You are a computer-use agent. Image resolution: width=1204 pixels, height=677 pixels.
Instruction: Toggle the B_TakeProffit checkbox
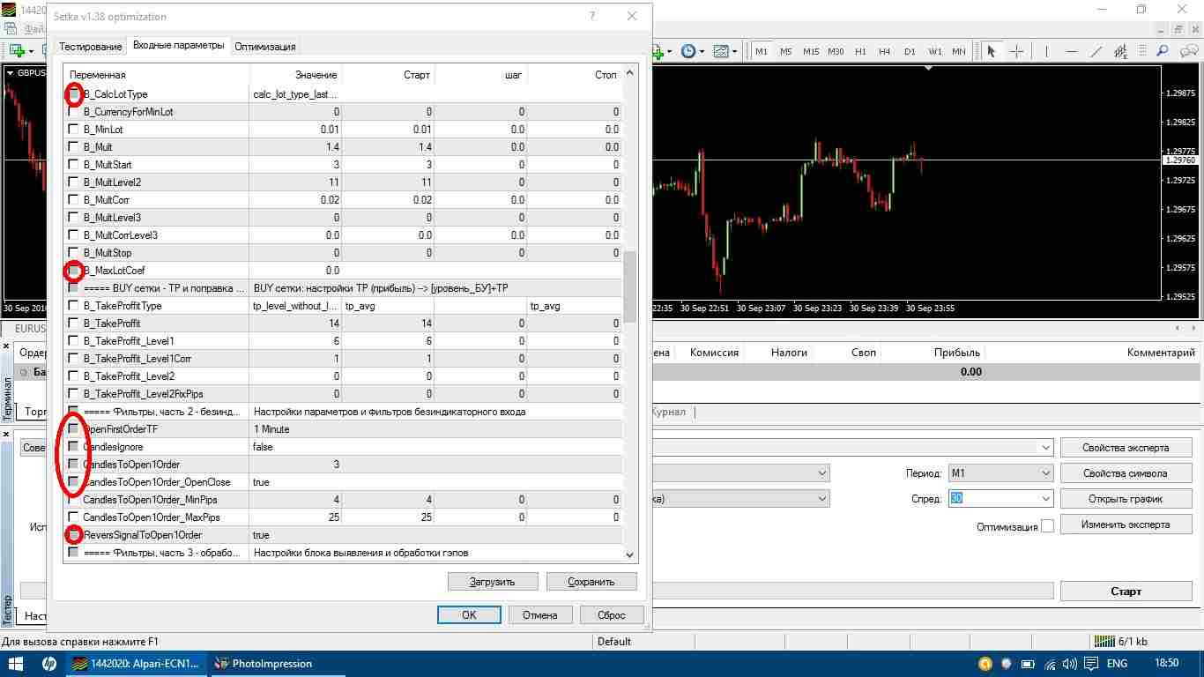click(x=74, y=324)
